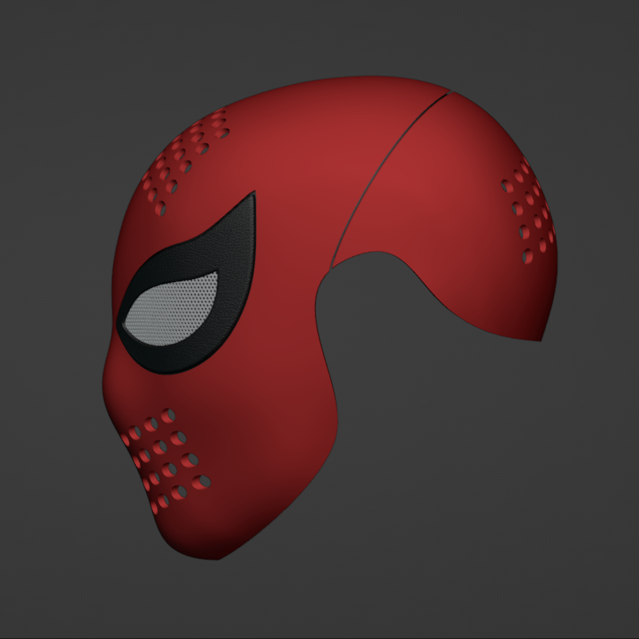Select the white mesh eye lens
This screenshot has height=639, width=639.
[x=171, y=310]
